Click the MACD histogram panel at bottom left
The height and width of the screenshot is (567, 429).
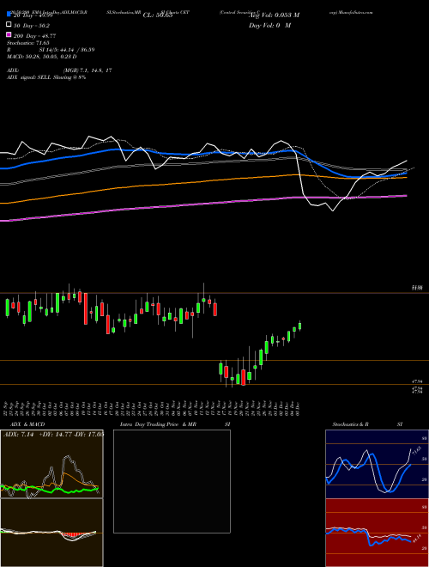(51, 533)
